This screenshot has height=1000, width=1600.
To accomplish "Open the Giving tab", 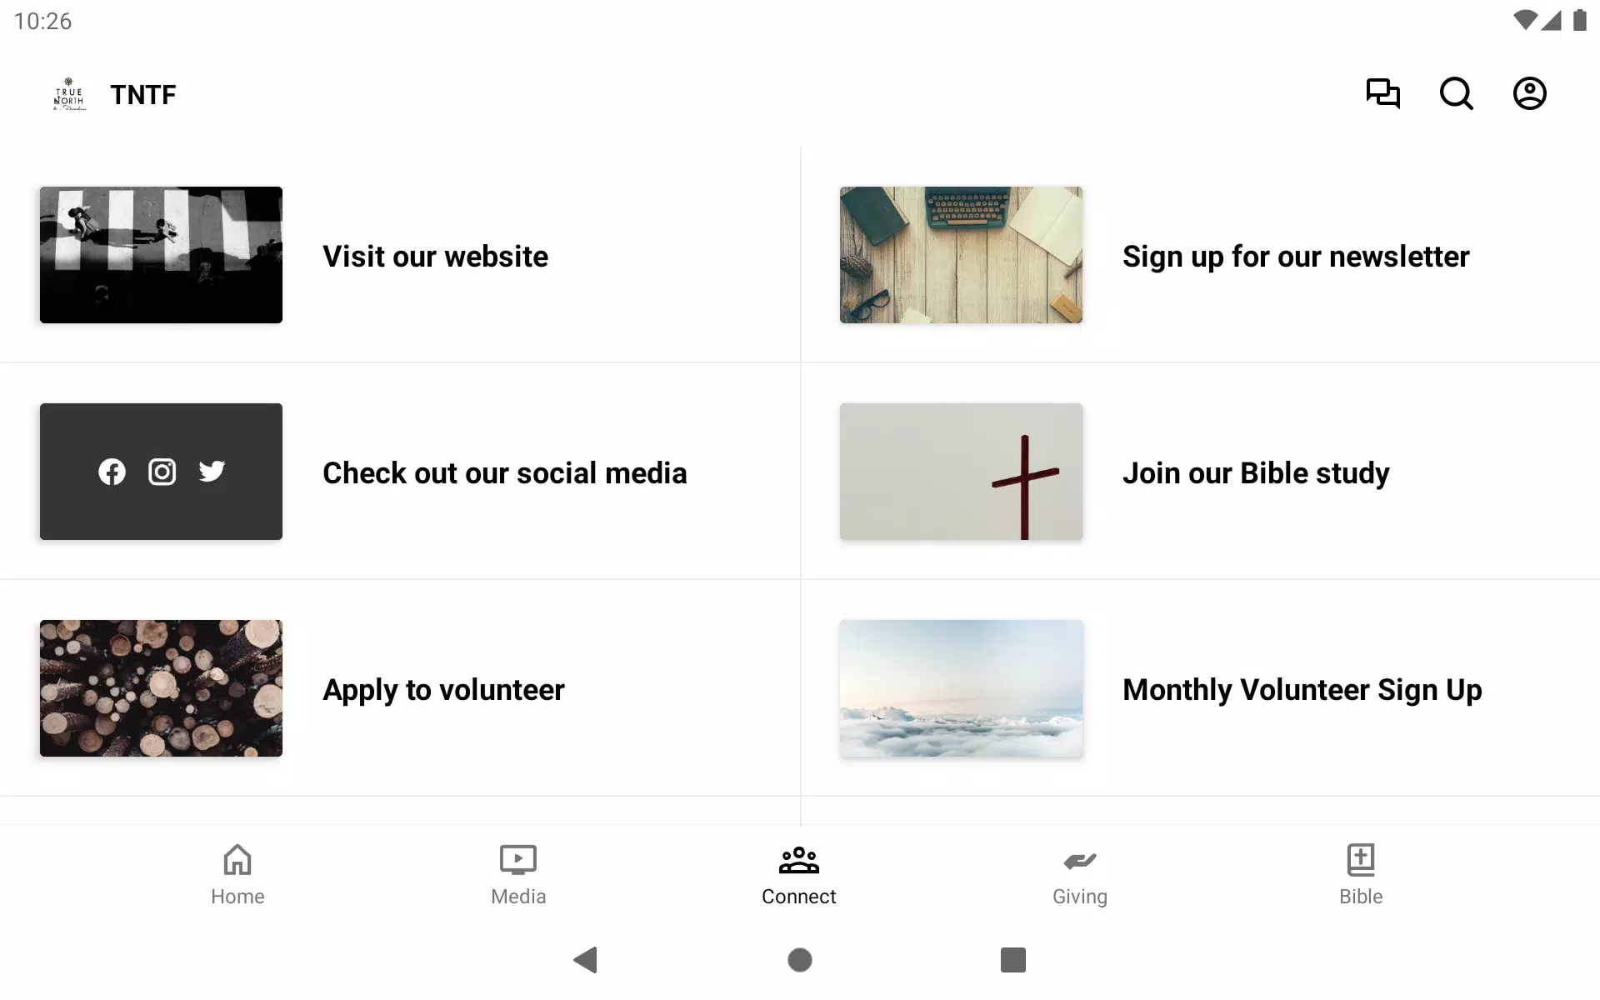I will (1080, 875).
